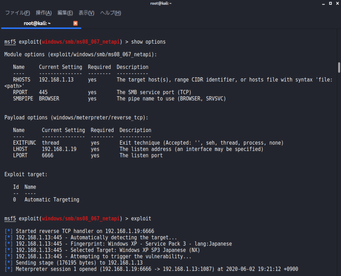Image resolution: width=341 pixels, height=276 pixels.
Task: Click 'Module options (exploit/windows/smb/ms08_067_netapi):' line
Action: [80, 54]
